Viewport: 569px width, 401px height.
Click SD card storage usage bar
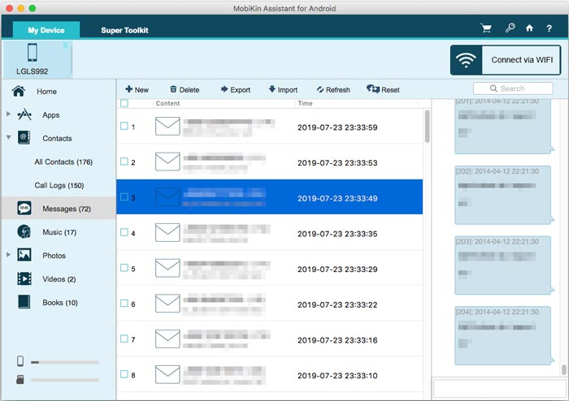(65, 380)
